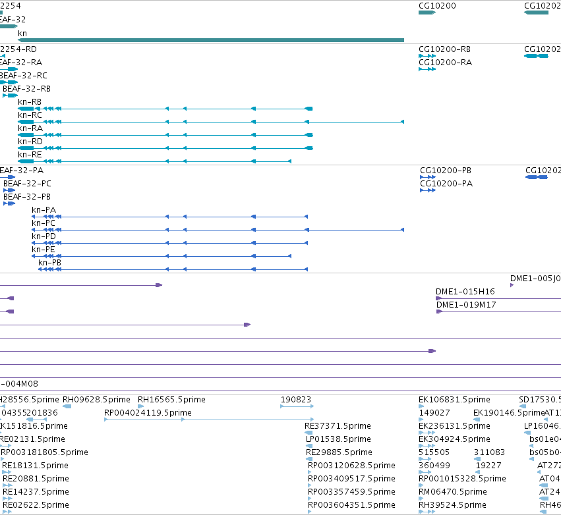Select the CG10200 gene arrow glyph
The height and width of the screenshot is (515, 561).
(427, 13)
